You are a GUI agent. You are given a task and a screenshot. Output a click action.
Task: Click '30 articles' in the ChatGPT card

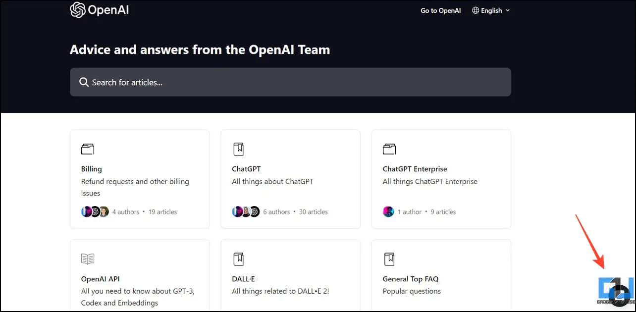point(314,211)
